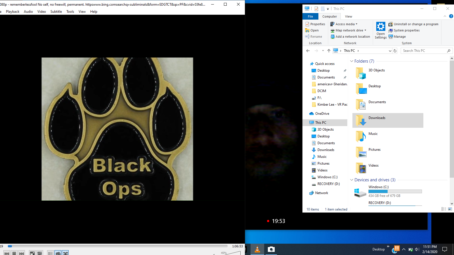
Task: Click Open in the Location group
Action: pyautogui.click(x=312, y=30)
